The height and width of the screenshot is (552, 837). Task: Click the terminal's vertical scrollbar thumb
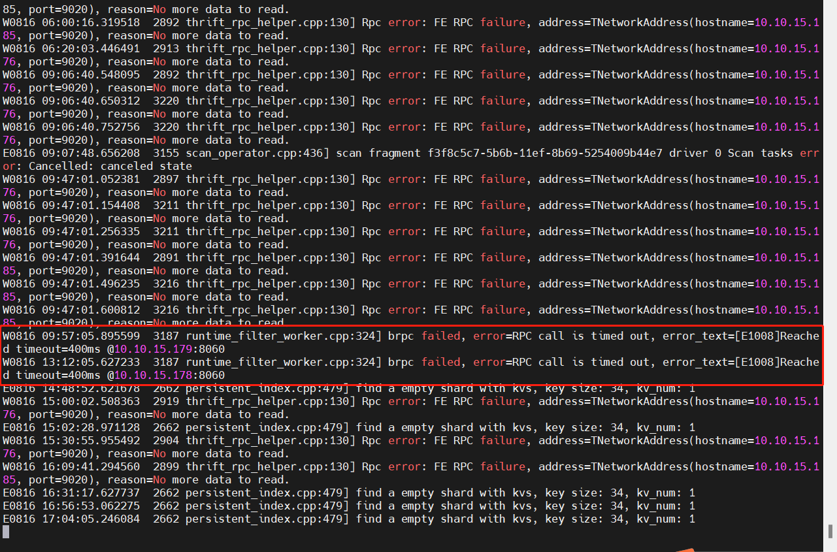(830, 530)
